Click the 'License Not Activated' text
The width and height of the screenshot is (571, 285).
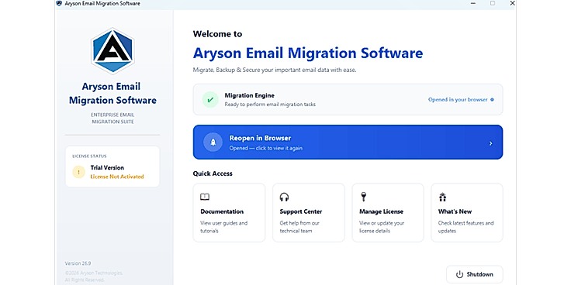coord(117,177)
